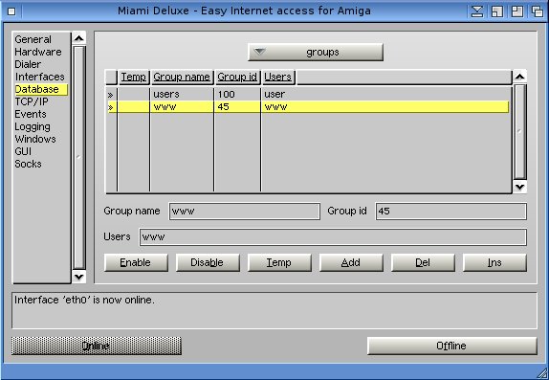Click the status message text area

tap(274, 310)
